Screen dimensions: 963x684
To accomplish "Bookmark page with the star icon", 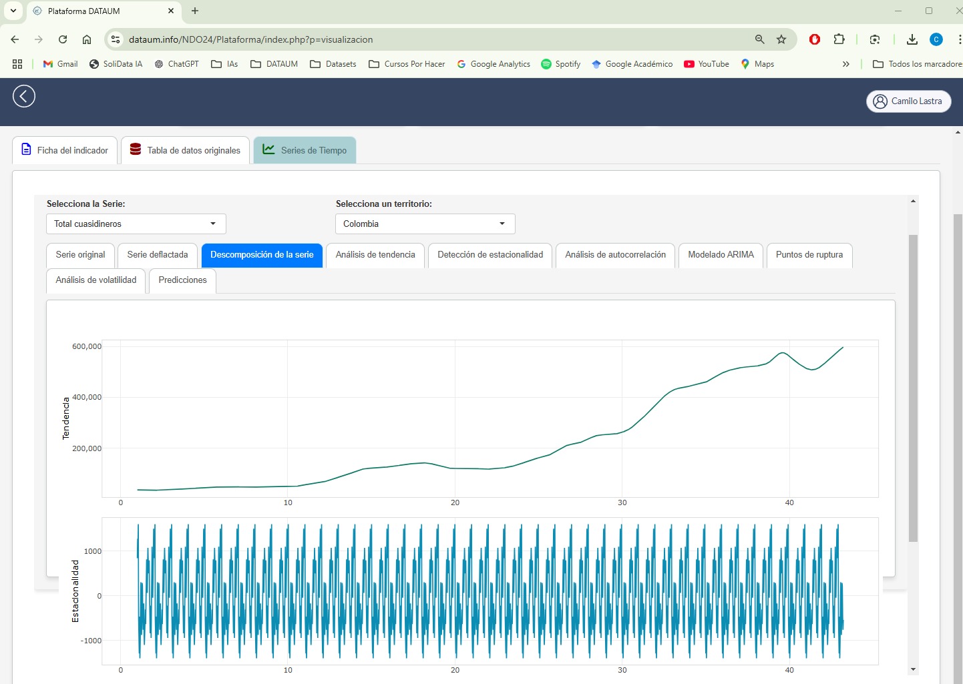I will click(781, 39).
